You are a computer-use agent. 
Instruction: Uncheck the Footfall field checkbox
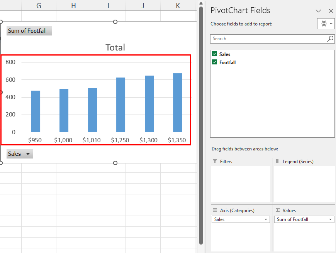click(214, 62)
